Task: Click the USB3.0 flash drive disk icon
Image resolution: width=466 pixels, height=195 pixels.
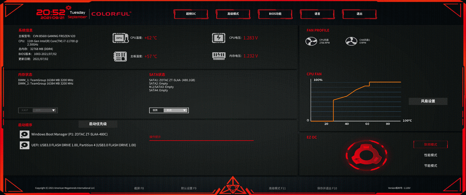Action: (x=24, y=145)
